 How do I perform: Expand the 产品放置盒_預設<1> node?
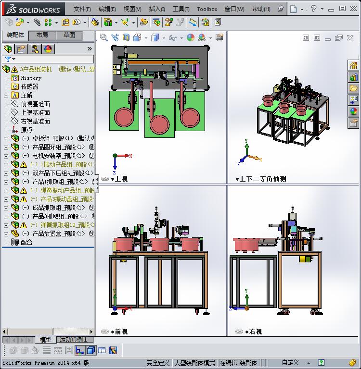[x=6, y=234]
